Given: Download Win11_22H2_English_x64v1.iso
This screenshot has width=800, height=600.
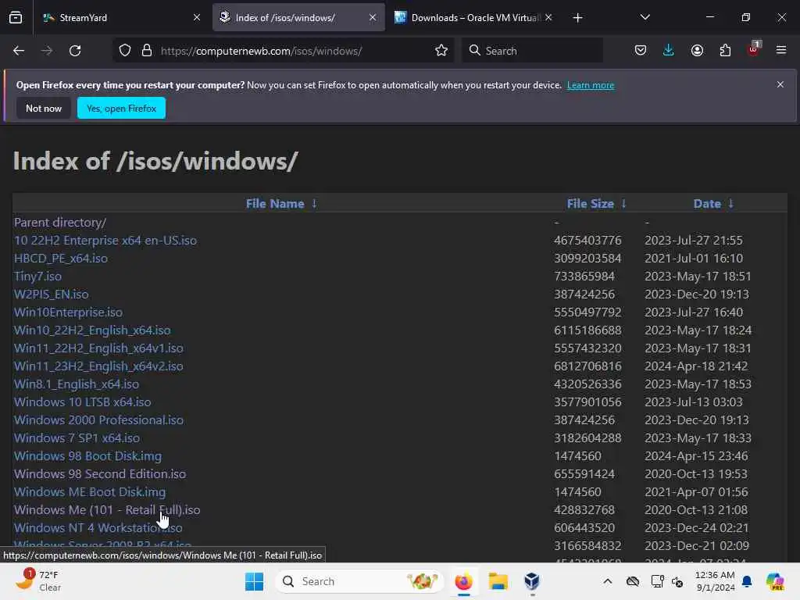Looking at the screenshot, I should [x=98, y=348].
